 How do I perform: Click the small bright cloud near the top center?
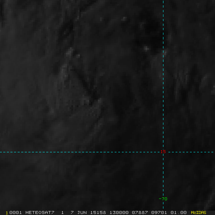tap(124, 19)
